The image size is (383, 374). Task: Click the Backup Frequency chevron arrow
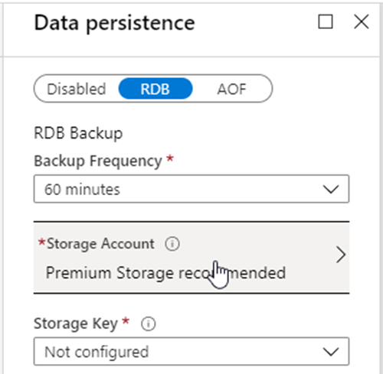click(331, 189)
